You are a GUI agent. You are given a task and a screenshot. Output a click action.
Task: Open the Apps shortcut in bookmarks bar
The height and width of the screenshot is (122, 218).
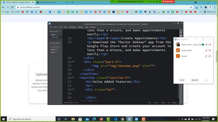coord(6,12)
